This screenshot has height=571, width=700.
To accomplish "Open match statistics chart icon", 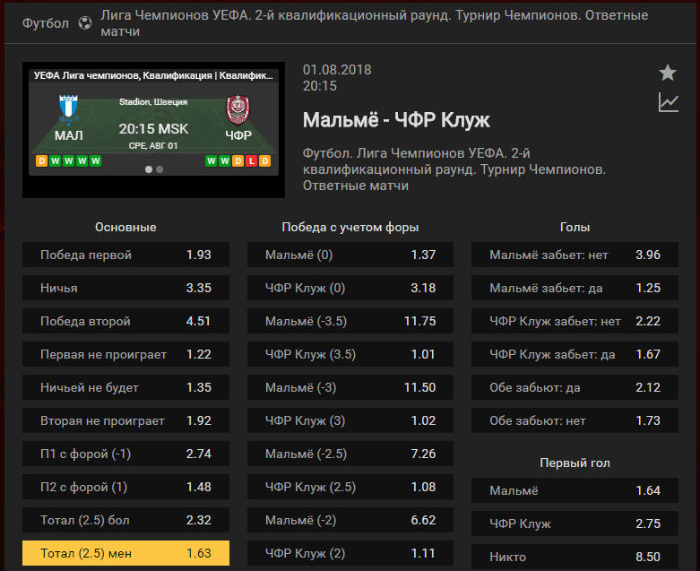I will [x=669, y=102].
